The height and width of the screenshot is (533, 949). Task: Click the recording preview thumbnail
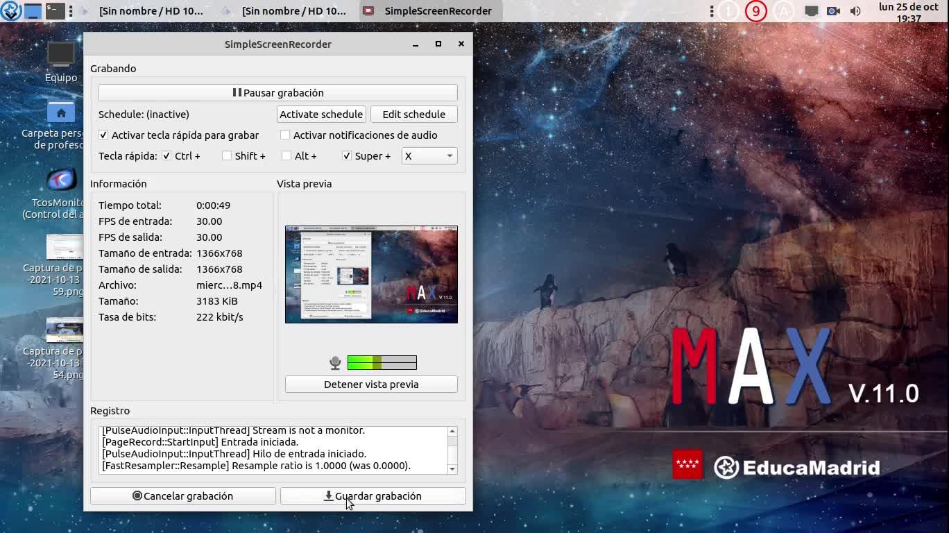tap(371, 274)
